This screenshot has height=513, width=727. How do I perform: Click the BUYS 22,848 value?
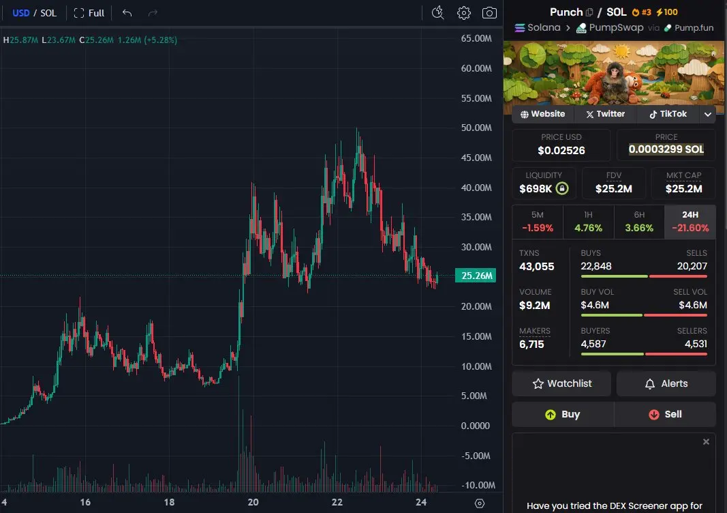point(595,266)
